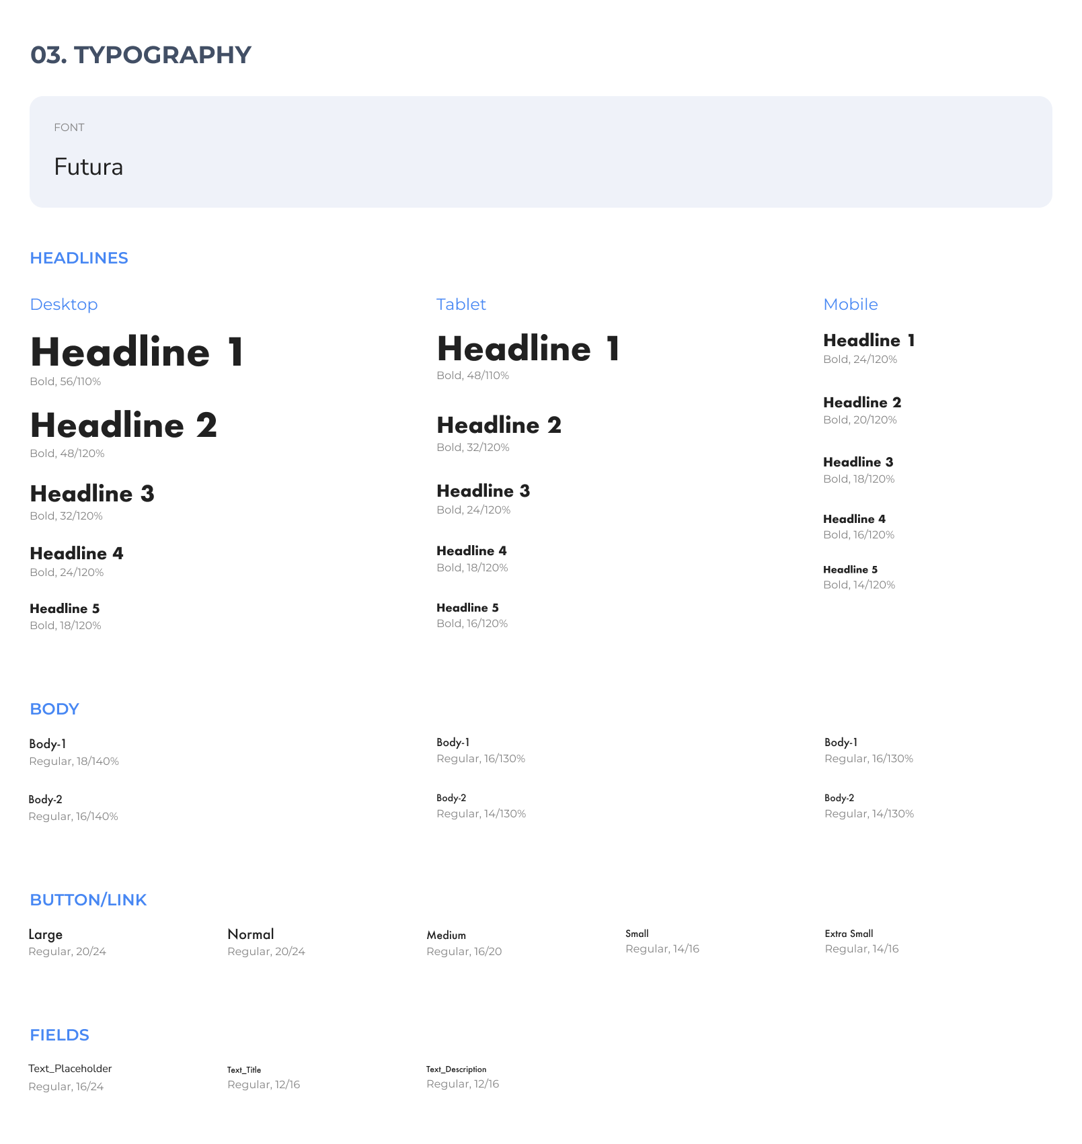Select the Body-1 sample with 18/140% spec

[48, 744]
